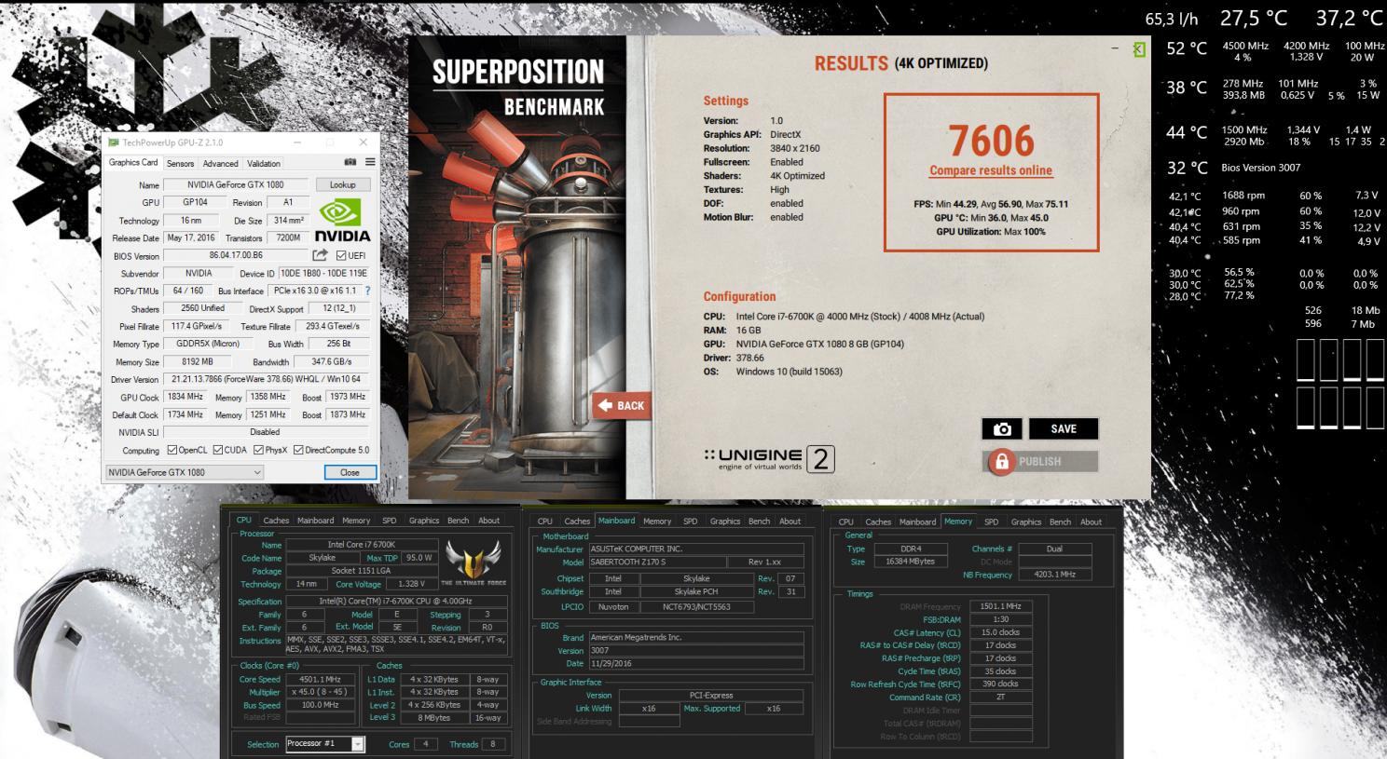The height and width of the screenshot is (759, 1387).
Task: Open SPD tab in the CPU-Z memory window
Action: coord(991,522)
